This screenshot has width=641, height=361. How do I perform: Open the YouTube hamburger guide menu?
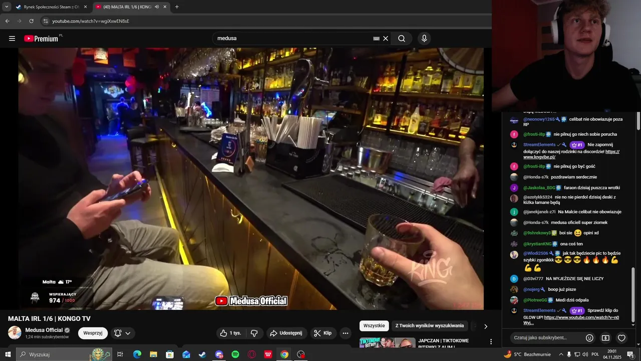[12, 39]
